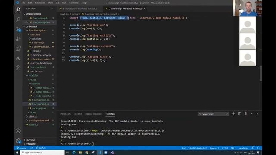Open the Go menu
Image resolution: width=276 pixels, height=155 pixels.
[57, 3]
